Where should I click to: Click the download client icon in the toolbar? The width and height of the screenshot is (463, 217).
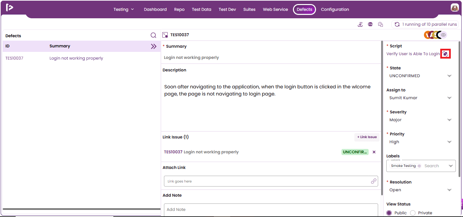click(x=360, y=24)
